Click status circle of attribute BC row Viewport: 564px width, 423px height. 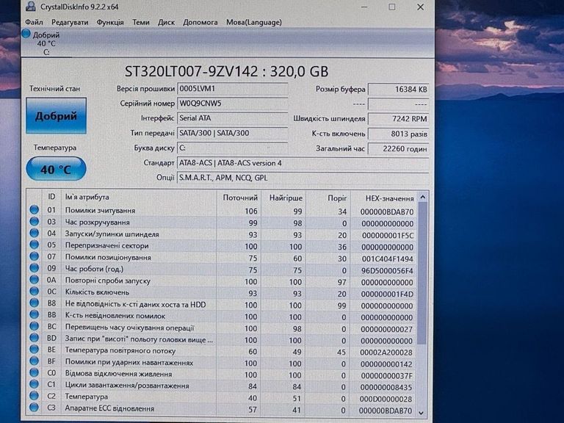tap(35, 326)
